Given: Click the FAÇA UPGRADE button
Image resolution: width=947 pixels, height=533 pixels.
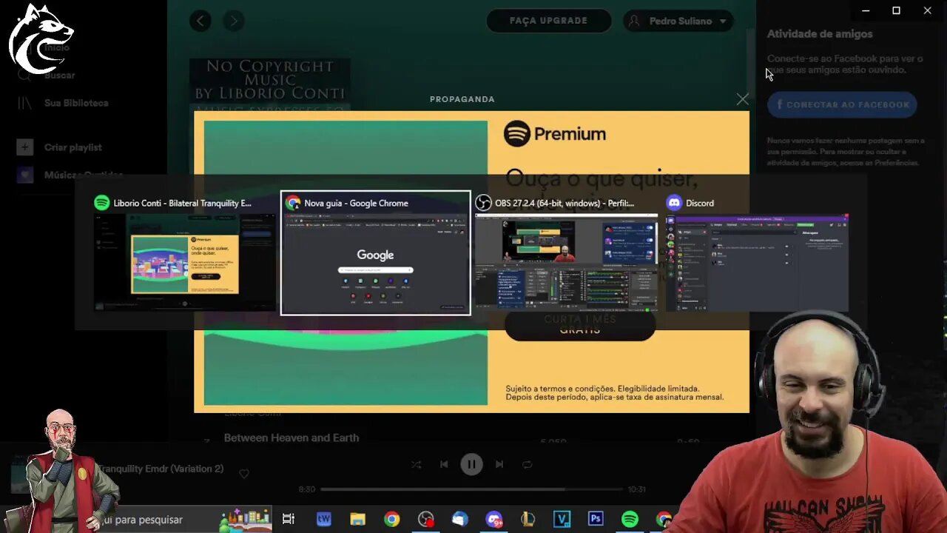Looking at the screenshot, I should [x=549, y=21].
